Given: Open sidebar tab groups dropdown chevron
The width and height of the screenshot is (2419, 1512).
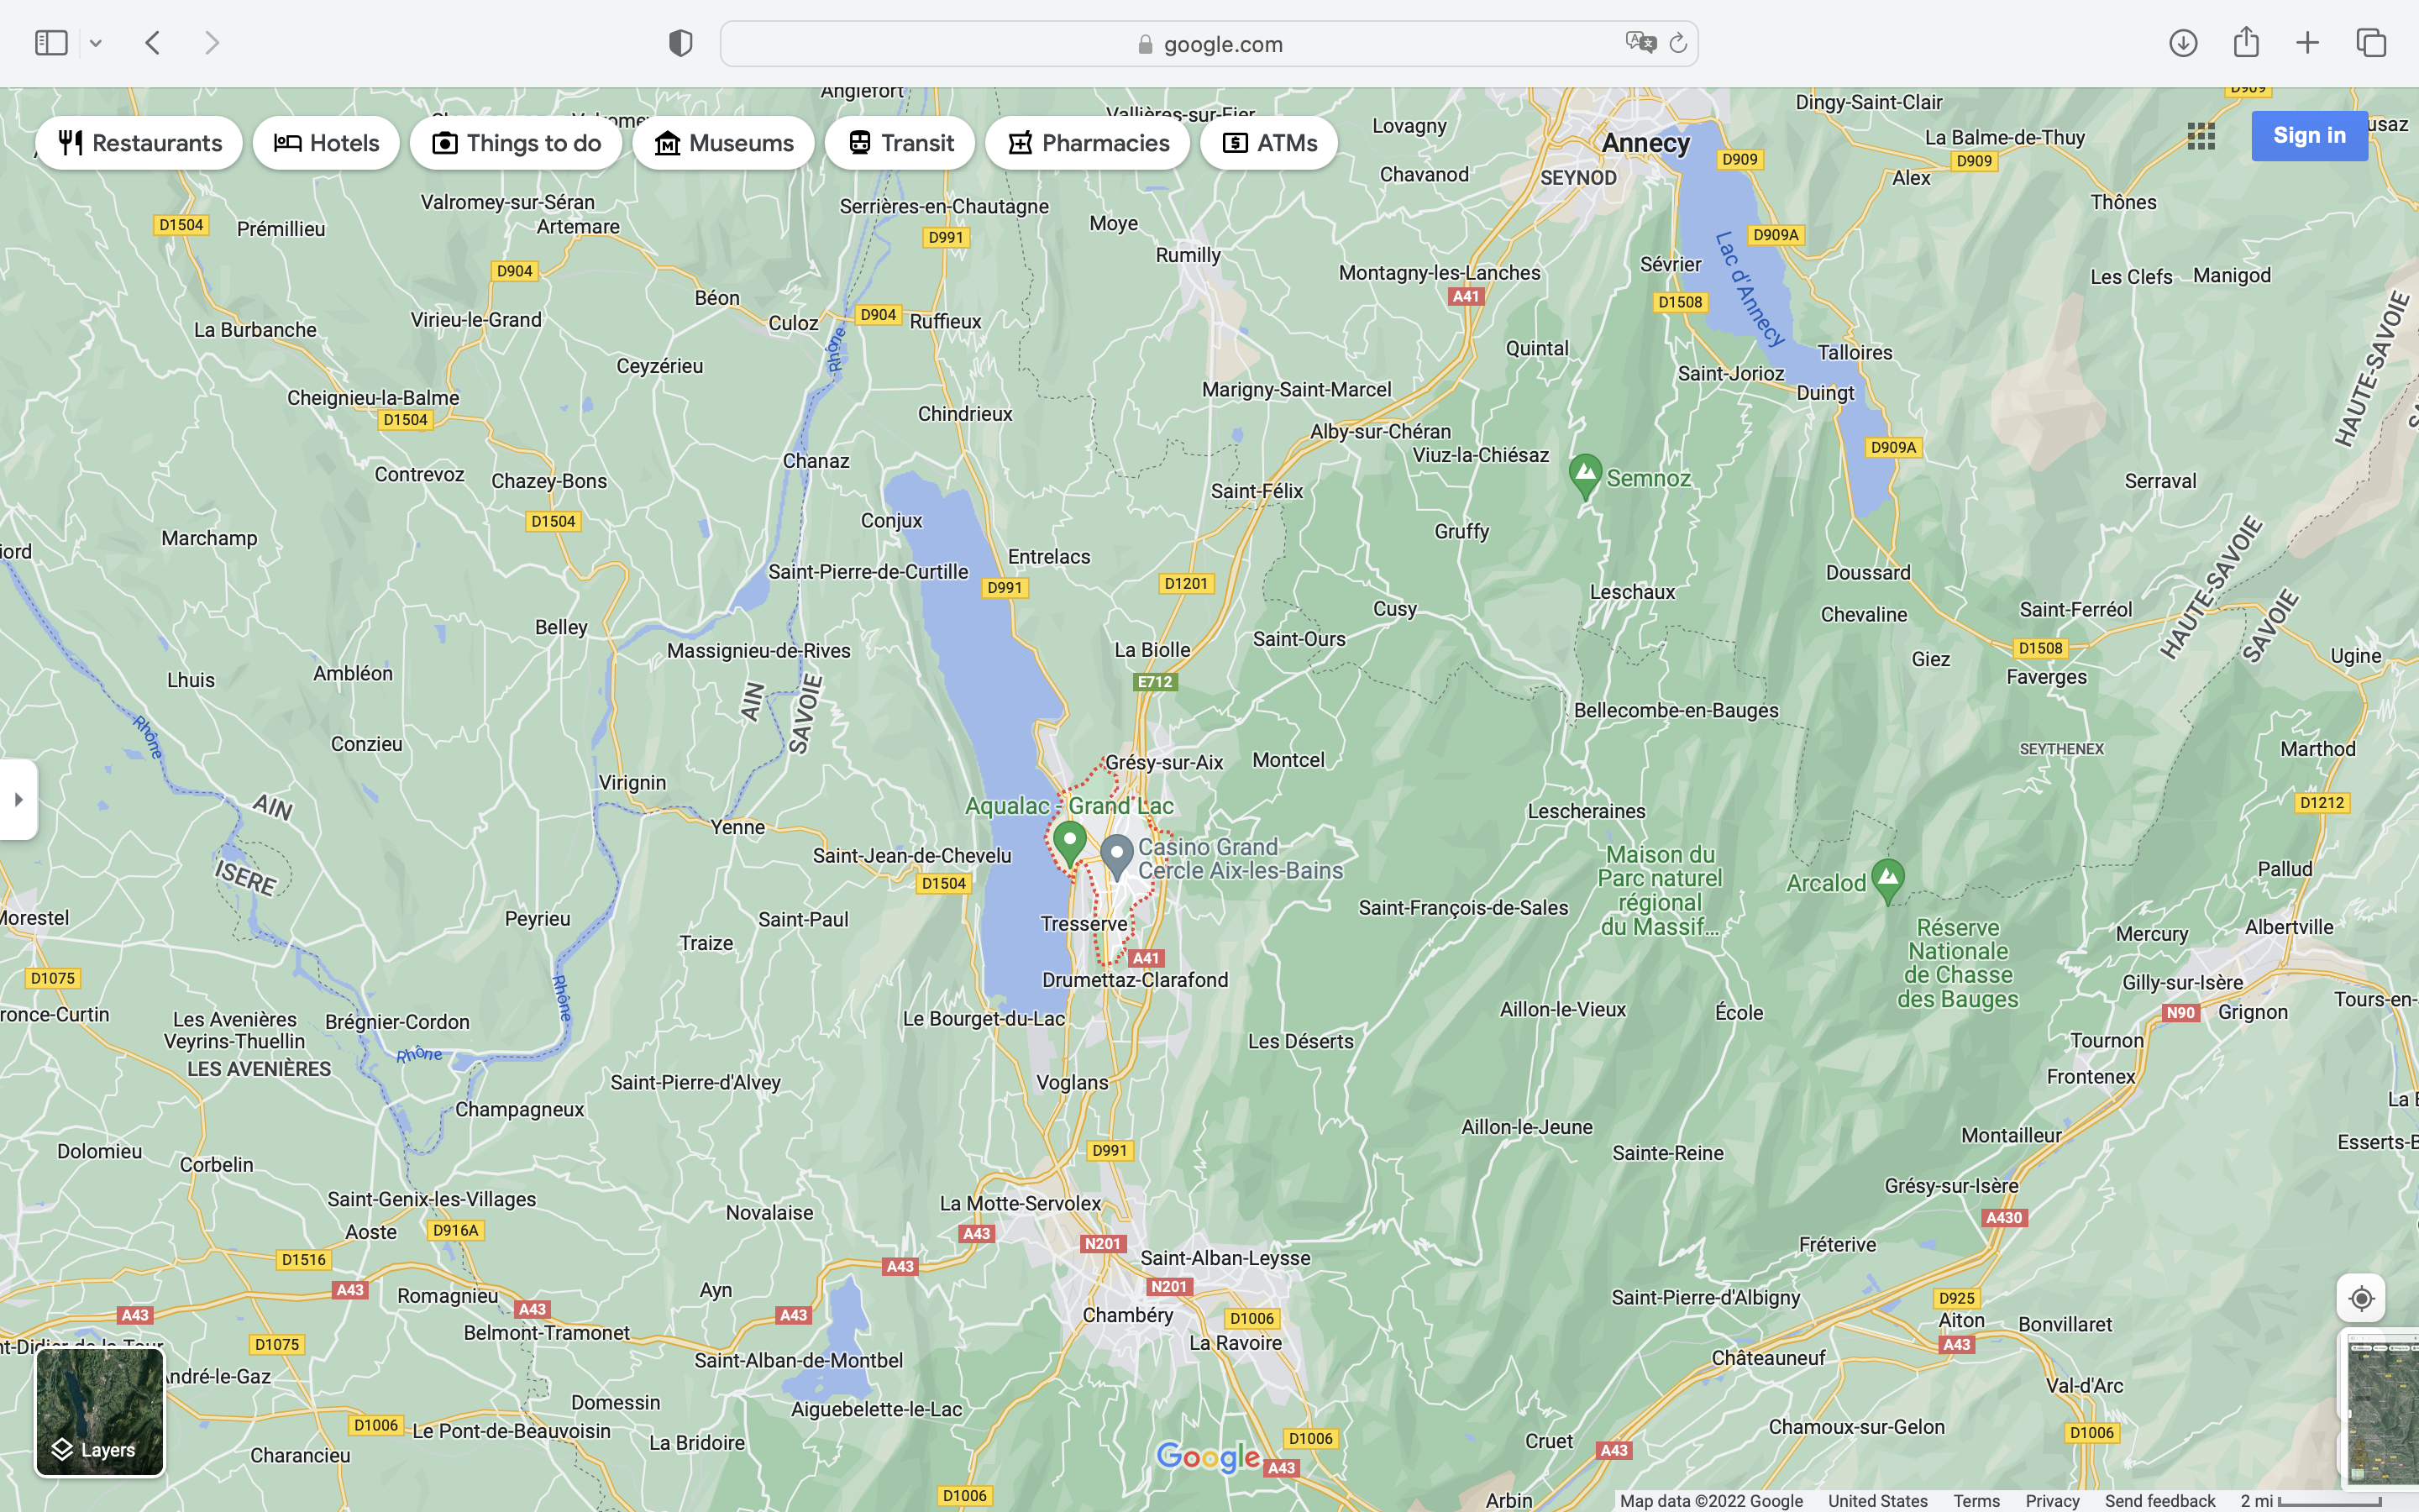Looking at the screenshot, I should tap(96, 43).
